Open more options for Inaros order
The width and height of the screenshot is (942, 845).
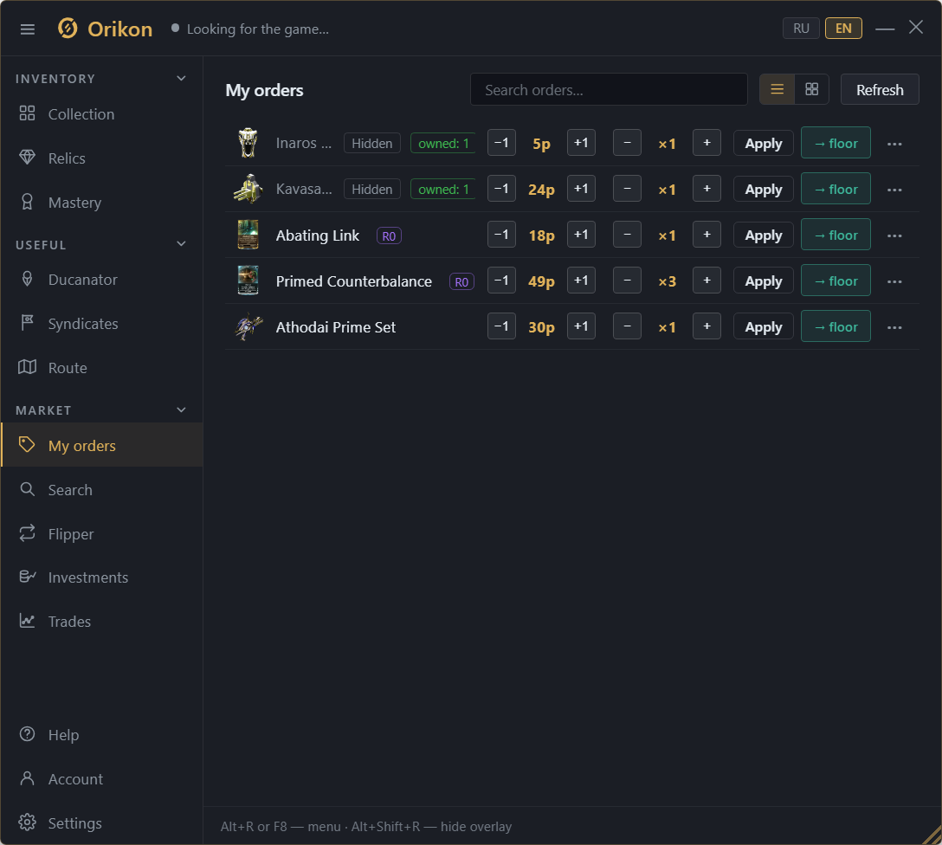[x=894, y=144]
